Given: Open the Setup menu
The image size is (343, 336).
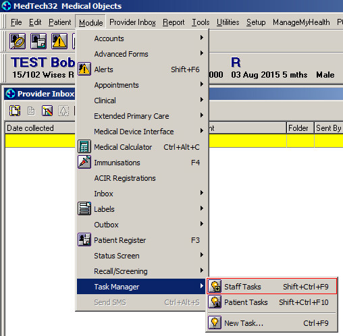Looking at the screenshot, I should tap(256, 22).
